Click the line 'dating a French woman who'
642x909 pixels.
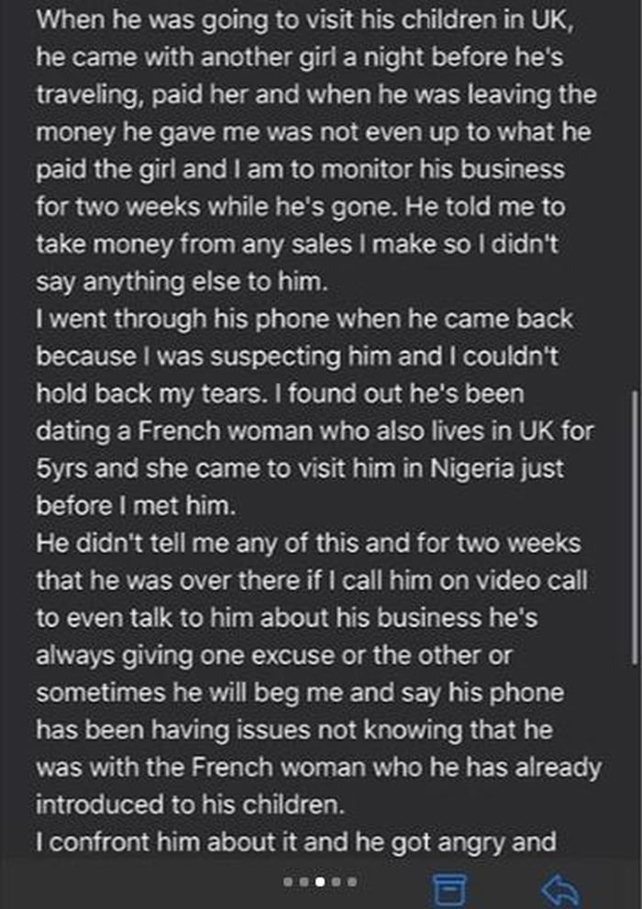[315, 432]
